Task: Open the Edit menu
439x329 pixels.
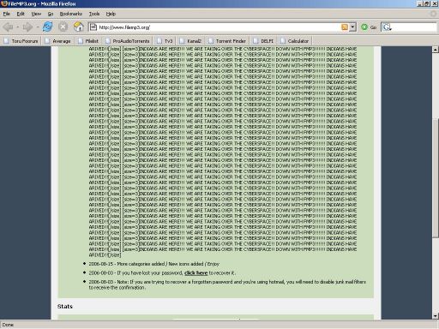Action: pos(21,14)
